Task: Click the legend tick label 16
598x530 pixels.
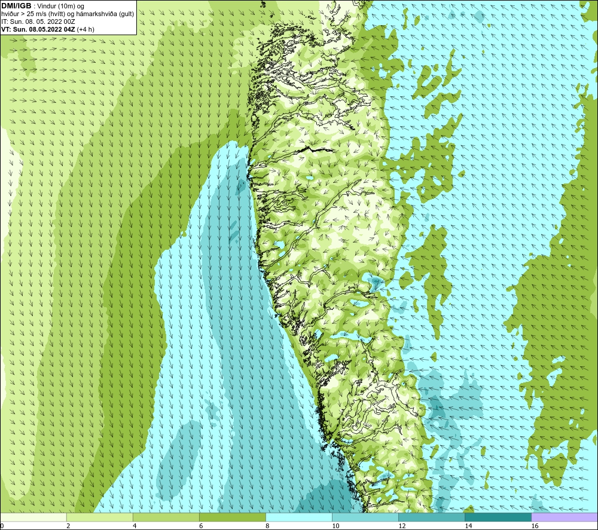Action: pyautogui.click(x=535, y=526)
